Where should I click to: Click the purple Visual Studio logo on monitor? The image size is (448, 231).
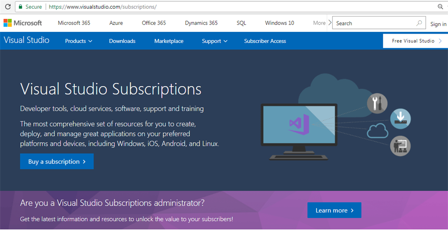coord(299,124)
